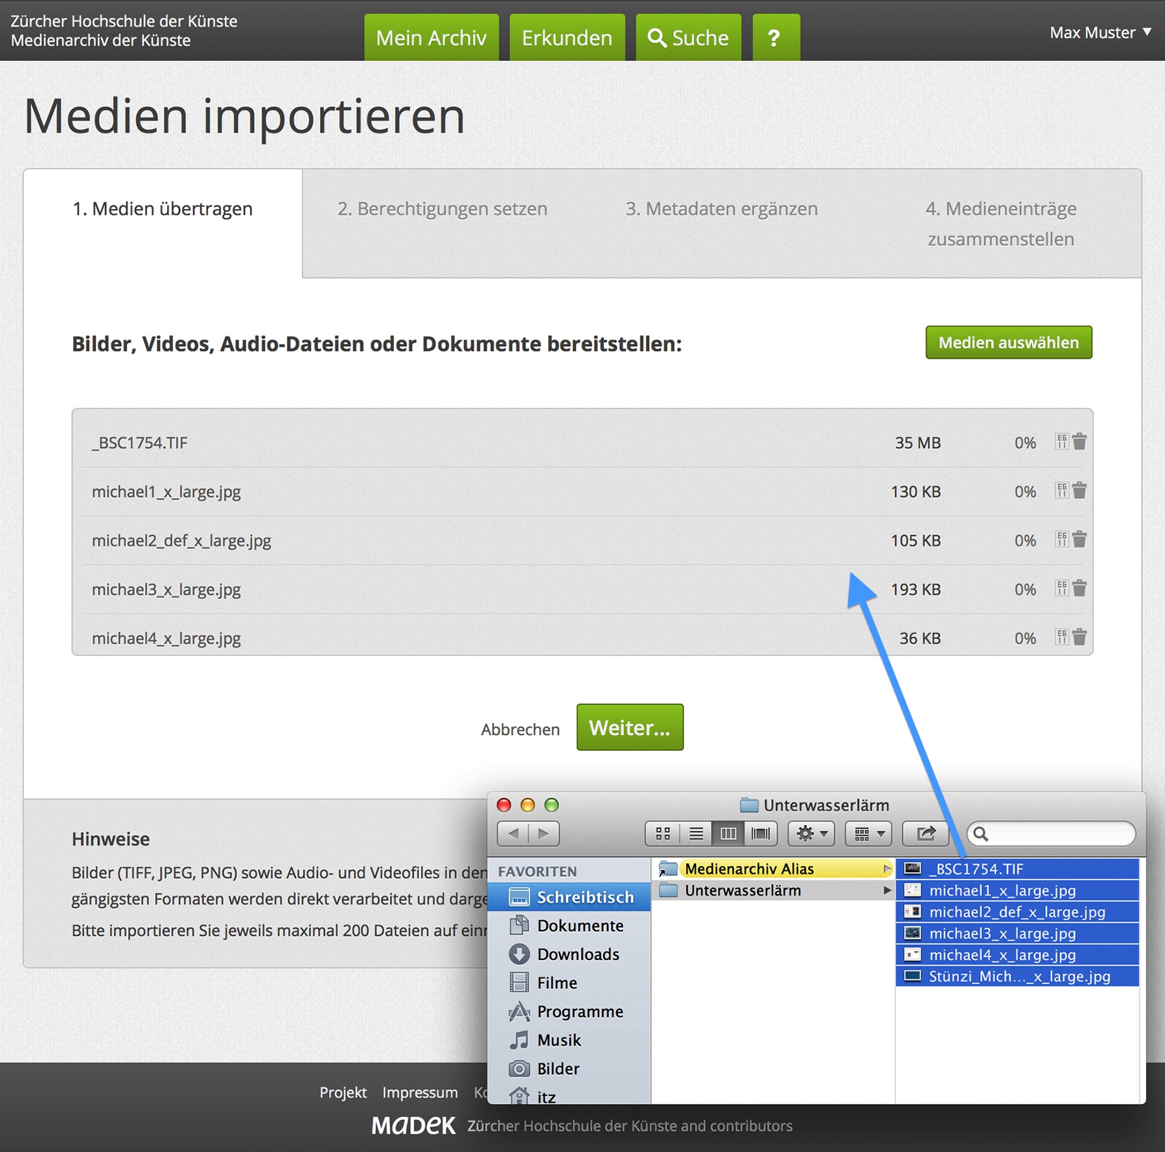Go back in Finder navigation
The width and height of the screenshot is (1165, 1152).
point(513,834)
